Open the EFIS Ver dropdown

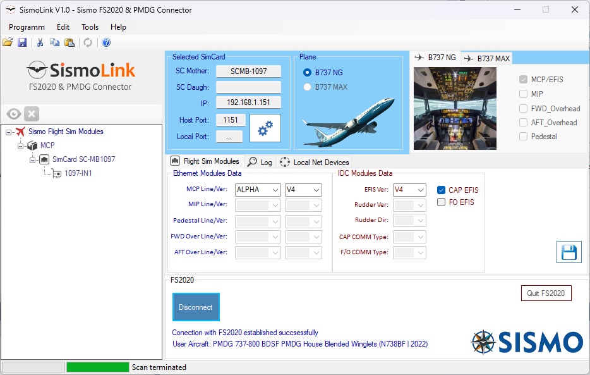click(x=409, y=190)
